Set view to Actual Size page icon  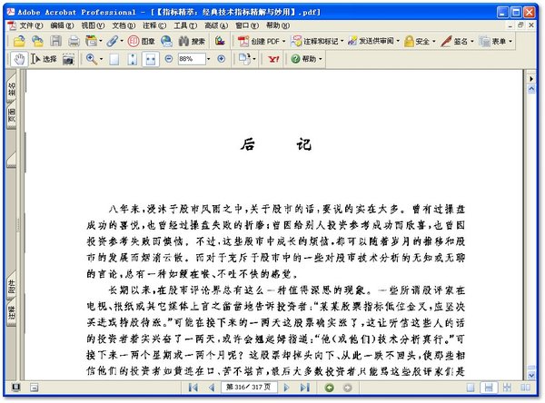(114, 59)
